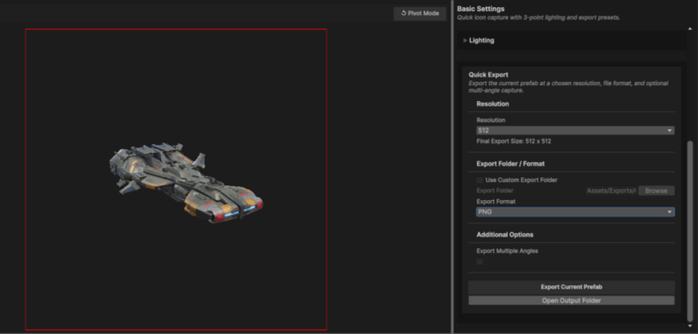Toggle the Export Multiple Angles checkbox

480,262
